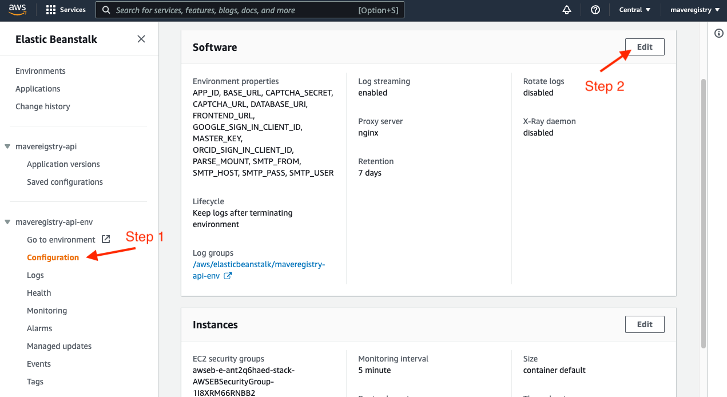Screen dimensions: 727x397
Task: Click the 'Log groups' label
Action: (x=213, y=253)
